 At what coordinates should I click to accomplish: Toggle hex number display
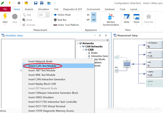coord(94,15)
